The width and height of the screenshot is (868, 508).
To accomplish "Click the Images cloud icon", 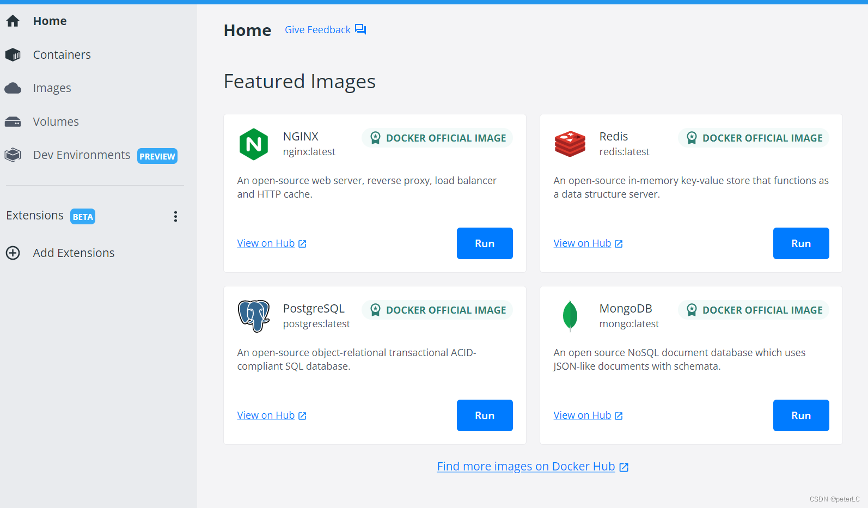I will click(x=13, y=88).
